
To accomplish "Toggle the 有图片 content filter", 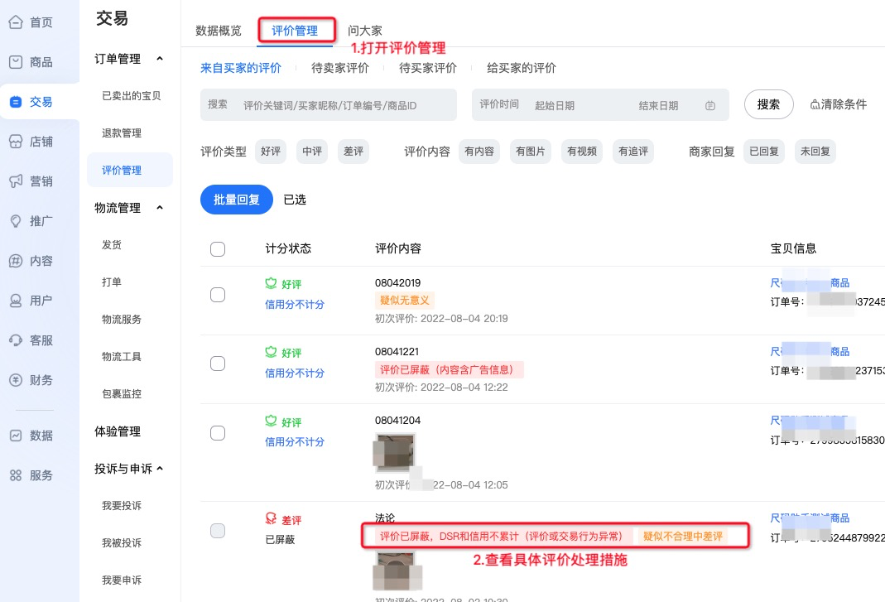I will [531, 152].
